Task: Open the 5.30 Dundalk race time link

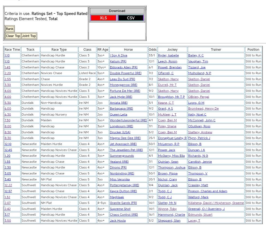Action: (x=8, y=103)
